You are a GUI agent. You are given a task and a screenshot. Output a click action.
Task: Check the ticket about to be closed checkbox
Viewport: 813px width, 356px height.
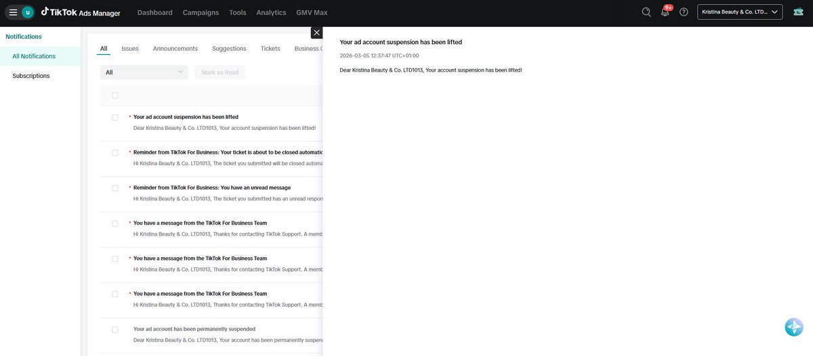pyautogui.click(x=115, y=152)
